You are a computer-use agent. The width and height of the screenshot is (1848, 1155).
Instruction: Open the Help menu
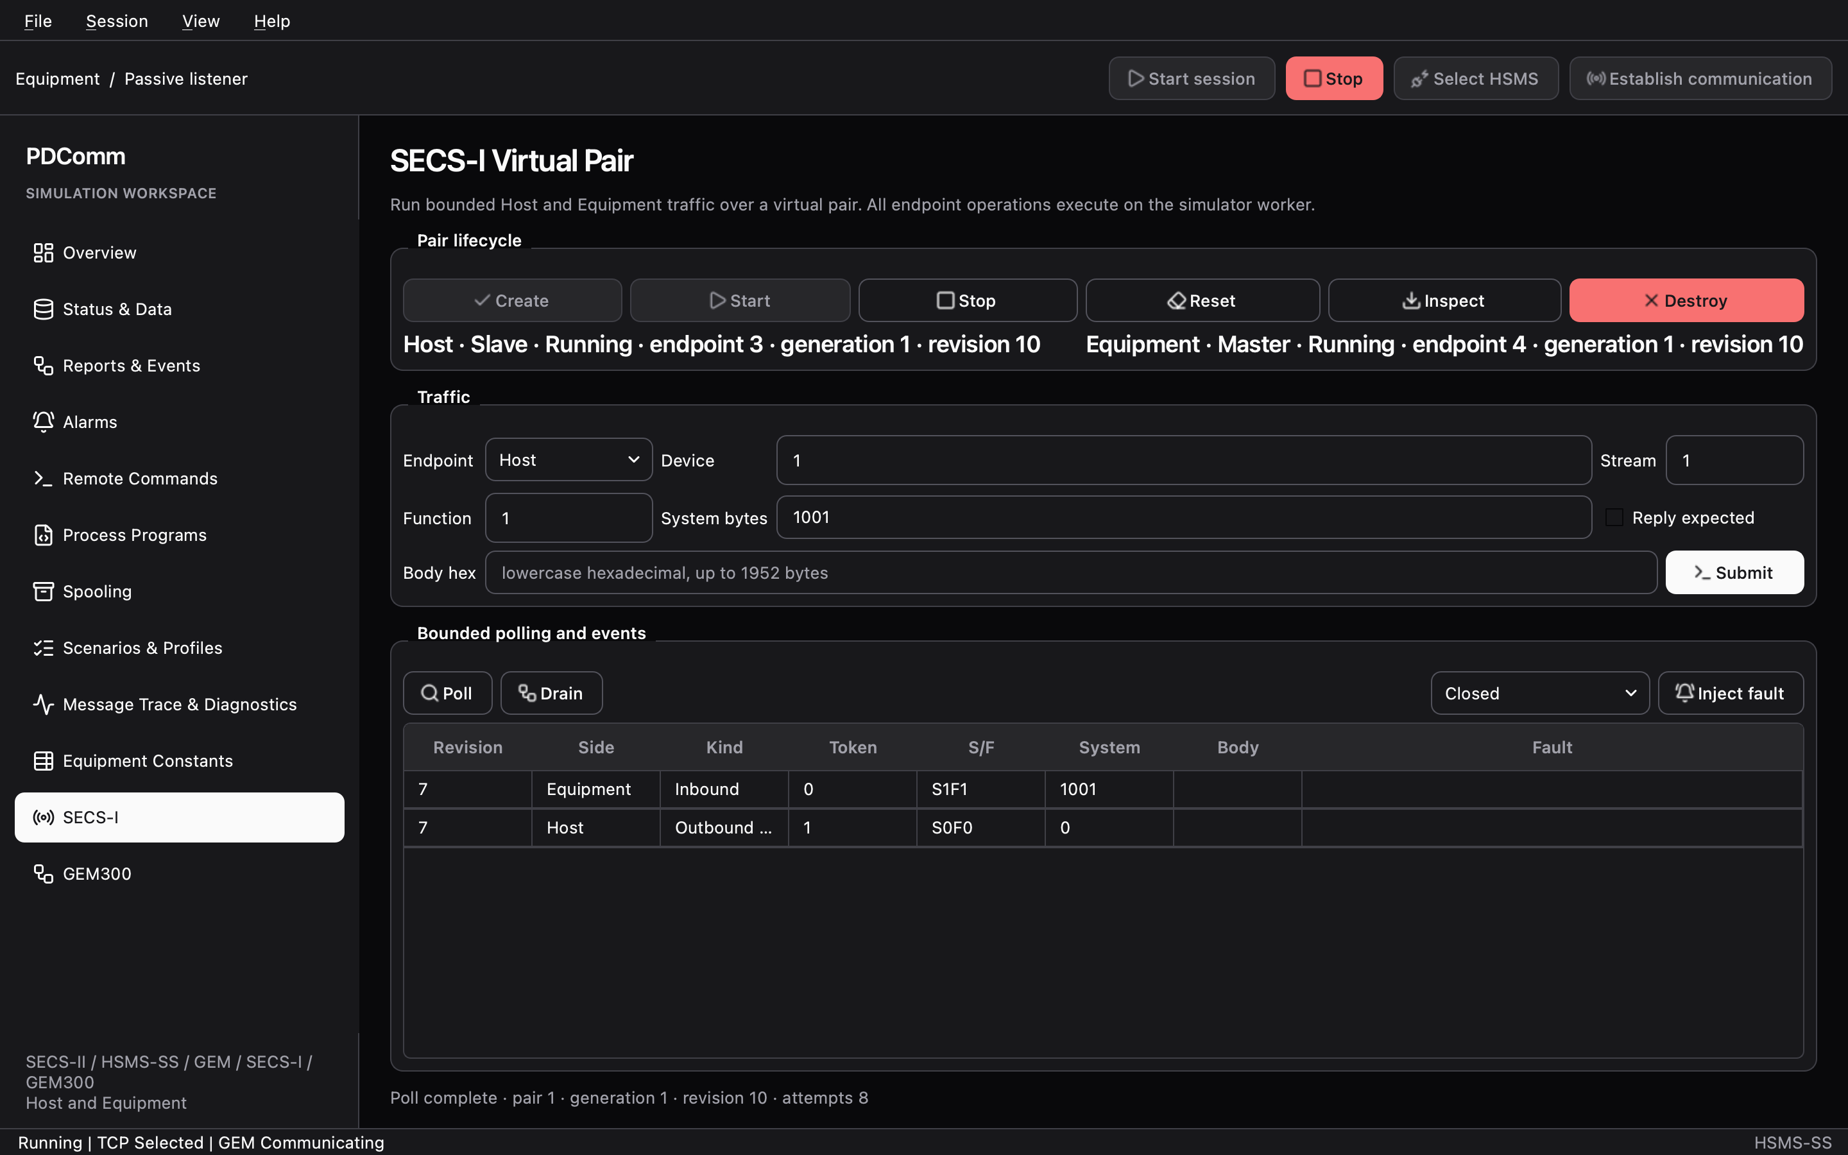click(272, 21)
